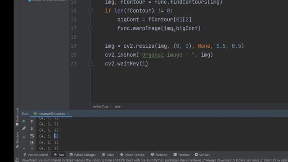Toggle soft-wrap in Run console
This screenshot has height=162, width=288.
coord(32,136)
